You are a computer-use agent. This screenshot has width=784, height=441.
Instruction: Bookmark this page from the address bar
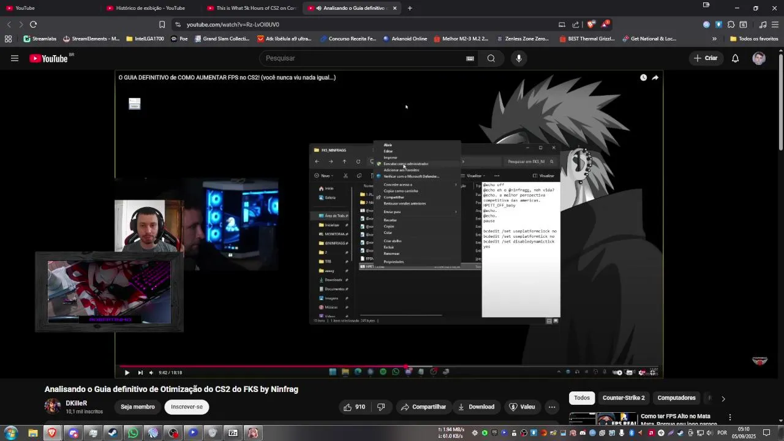162,24
